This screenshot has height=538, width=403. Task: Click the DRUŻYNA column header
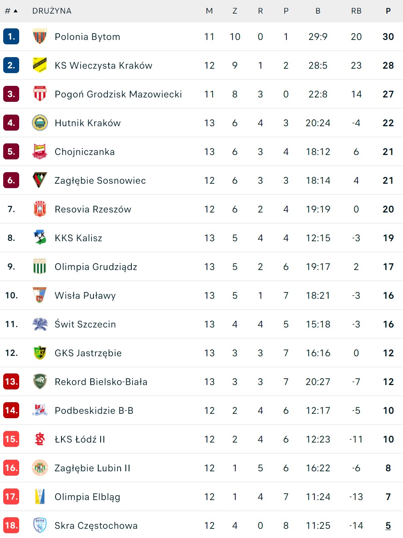coord(52,11)
